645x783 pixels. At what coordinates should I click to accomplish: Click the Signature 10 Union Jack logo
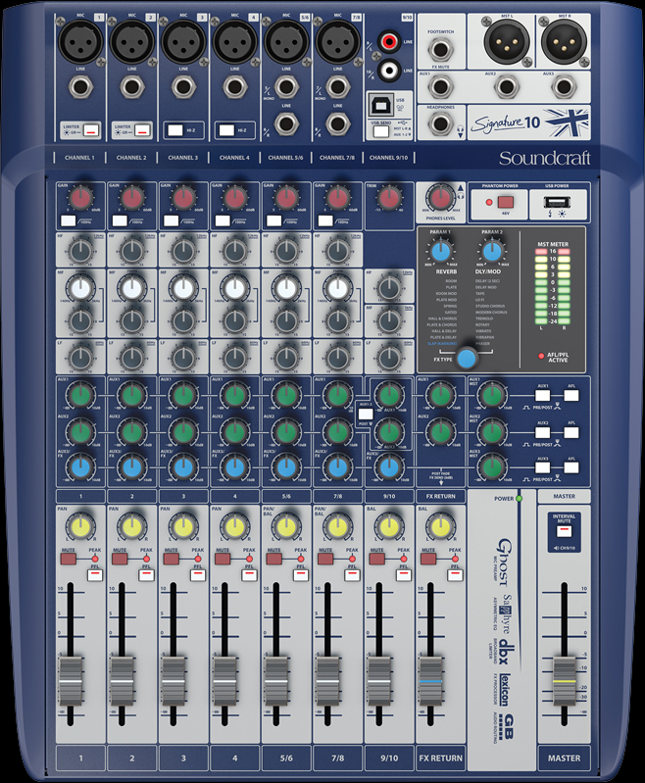[x=566, y=122]
